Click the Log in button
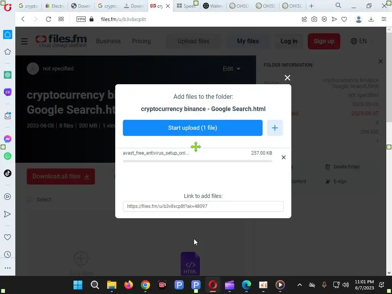This screenshot has height=294, width=392. (x=289, y=41)
